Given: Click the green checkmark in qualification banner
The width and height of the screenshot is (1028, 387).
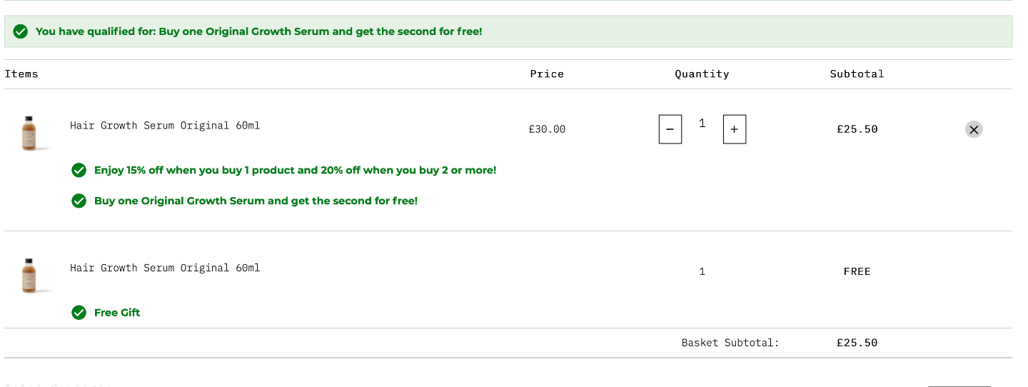Looking at the screenshot, I should point(21,31).
